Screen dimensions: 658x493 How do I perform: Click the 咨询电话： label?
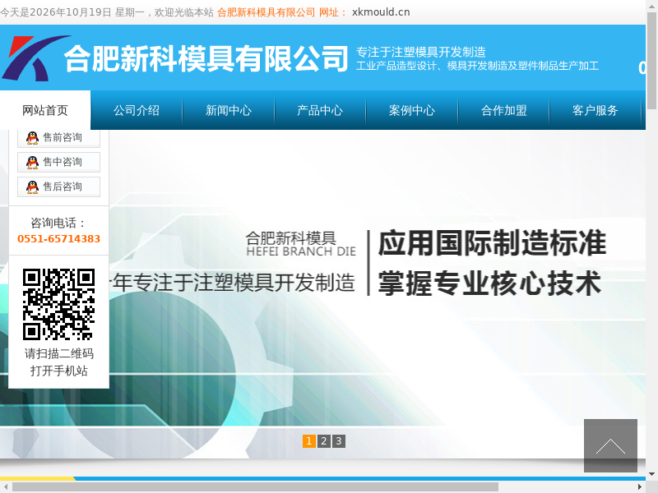pos(58,223)
